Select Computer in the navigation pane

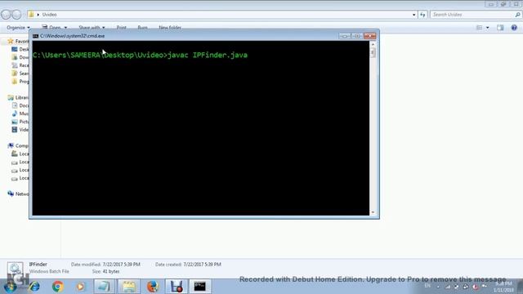18,145
